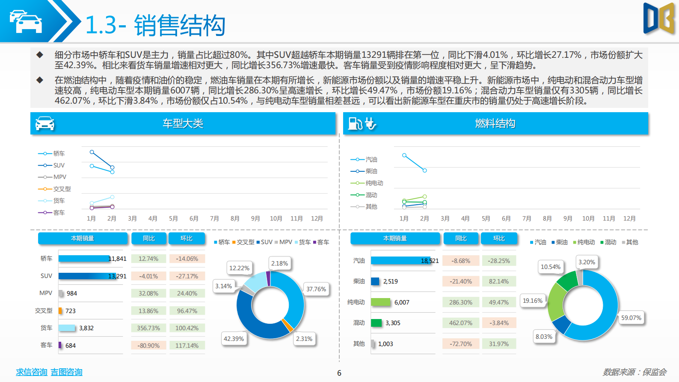The height and width of the screenshot is (382, 679).
Task: Click the light blue 货车 bar 3,832
Action: pos(67,328)
